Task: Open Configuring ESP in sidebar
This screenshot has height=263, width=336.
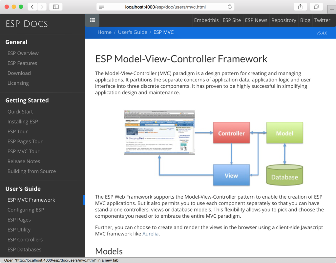Action: [x=26, y=210]
